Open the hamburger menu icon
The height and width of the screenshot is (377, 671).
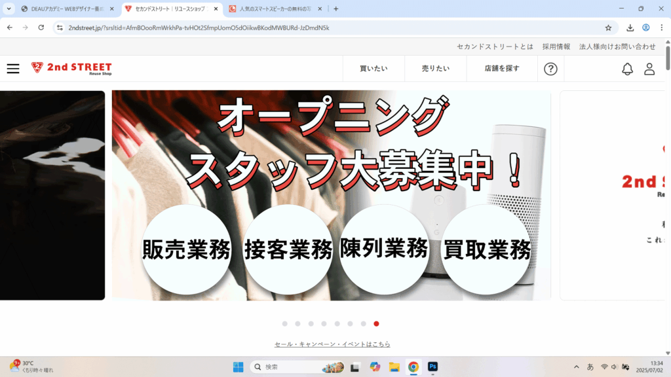click(13, 69)
